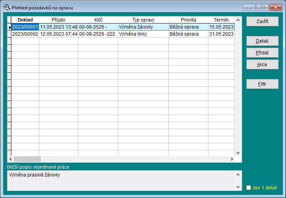Click the horizontal scrollbar thumb
This screenshot has height=198, width=286.
[27, 159]
